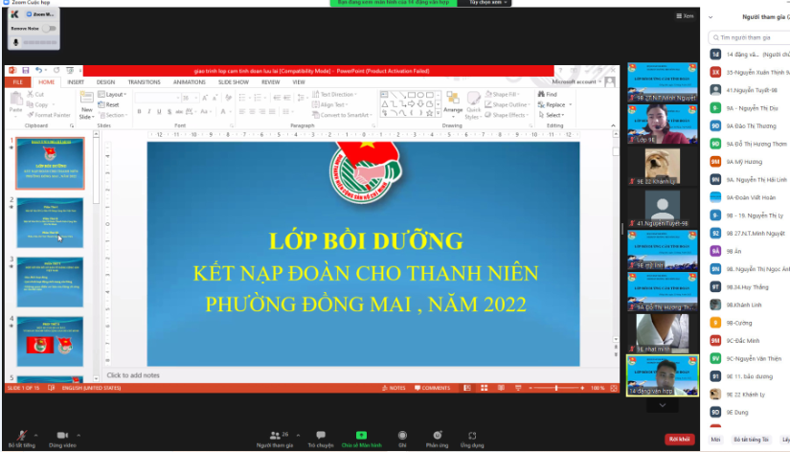Expand more video tiles chevron below thumbnails
Screen dimensions: 790x452
662,405
